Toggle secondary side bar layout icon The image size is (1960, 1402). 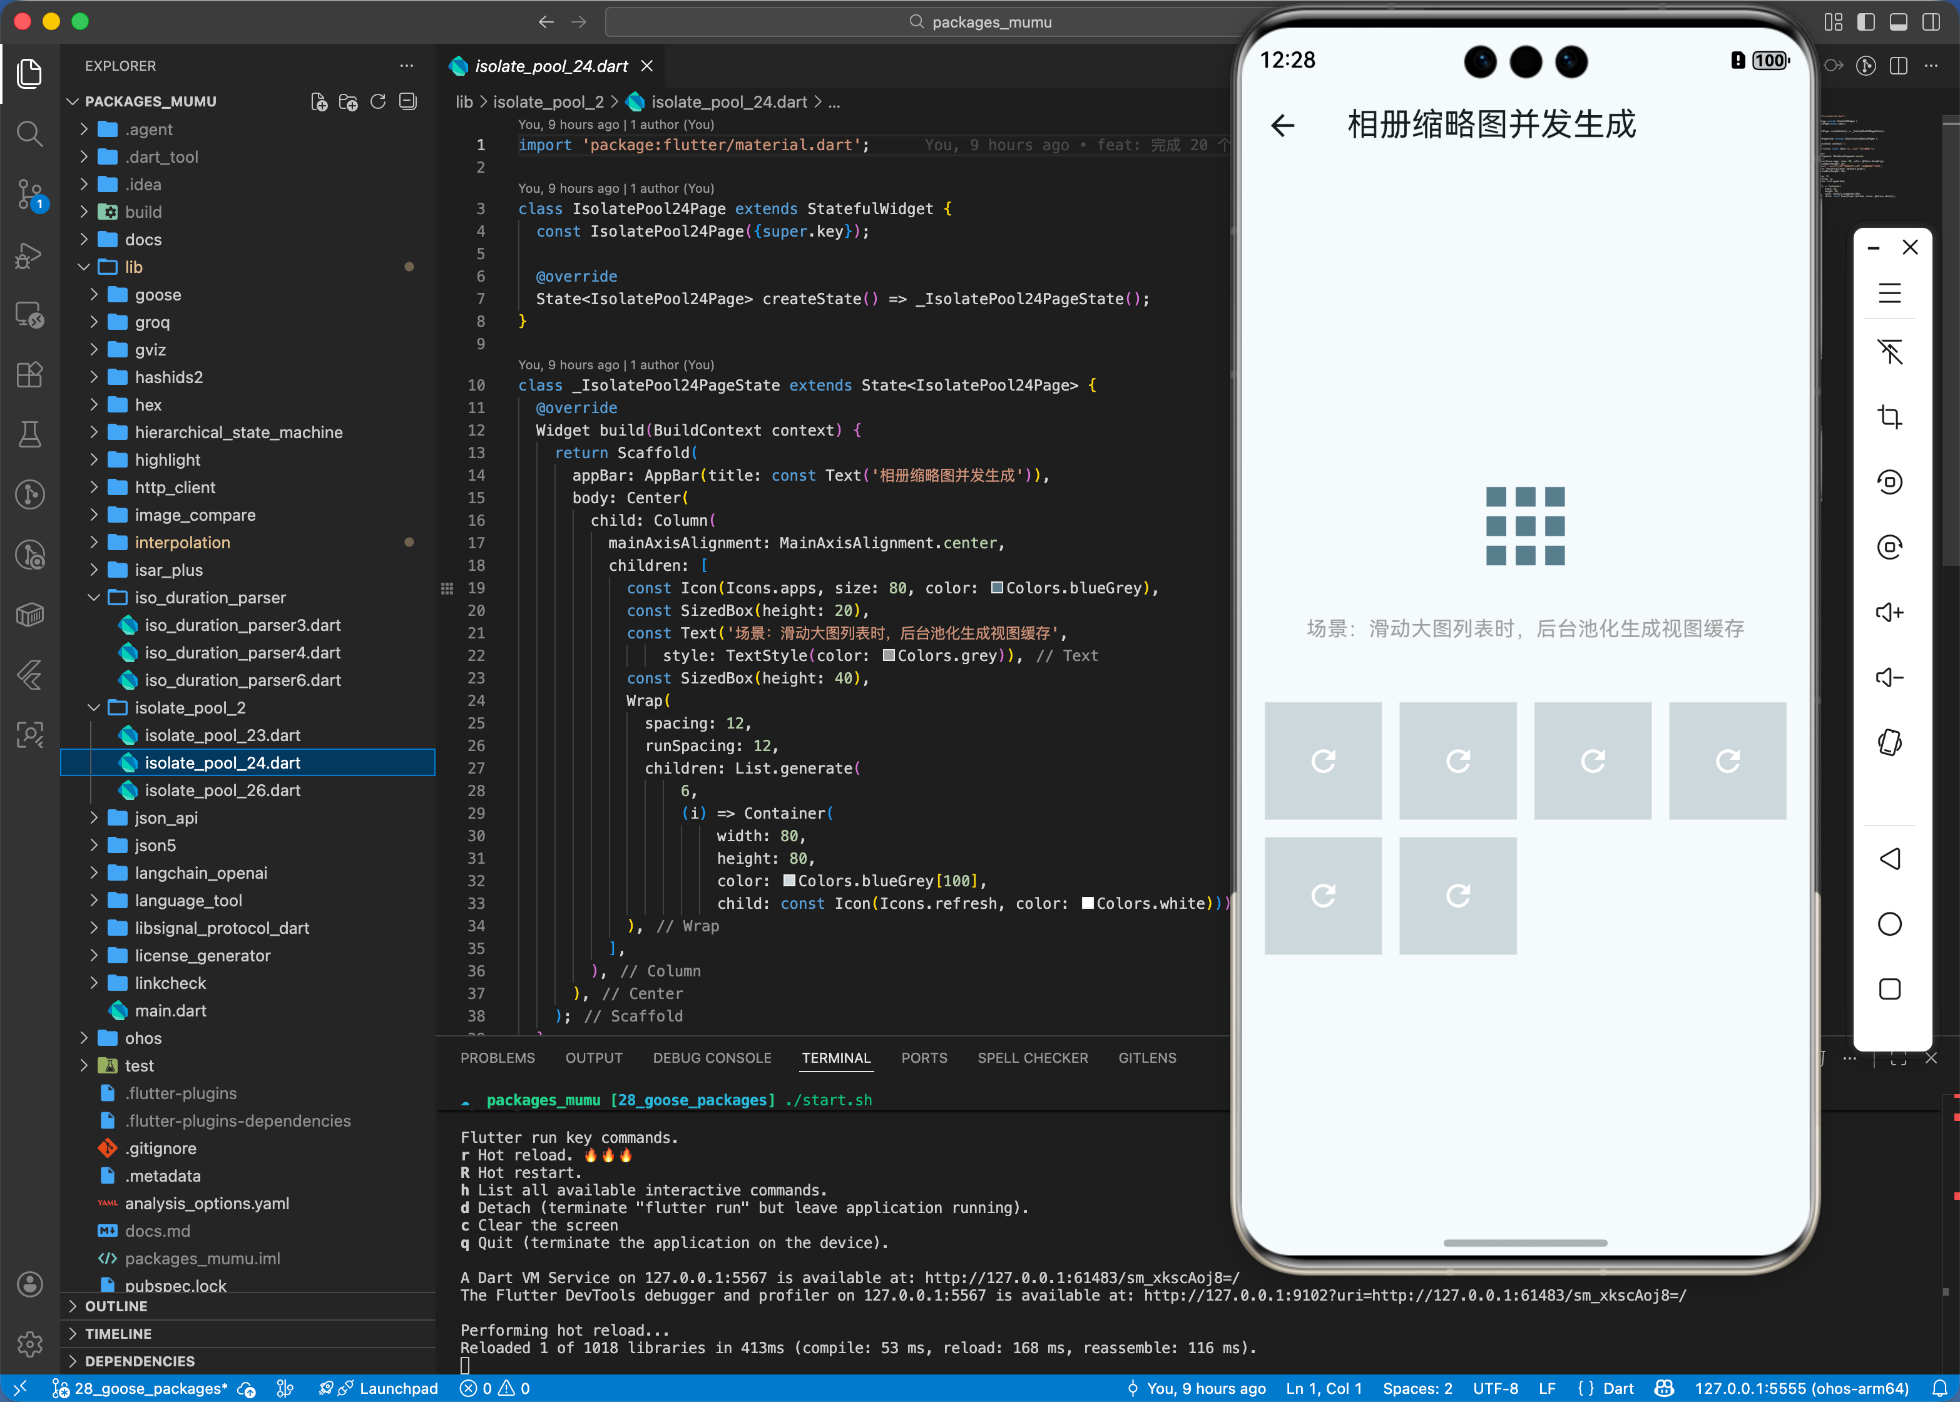pos(1931,23)
